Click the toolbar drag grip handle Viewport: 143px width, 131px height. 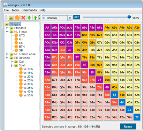pyautogui.click(x=6, y=18)
